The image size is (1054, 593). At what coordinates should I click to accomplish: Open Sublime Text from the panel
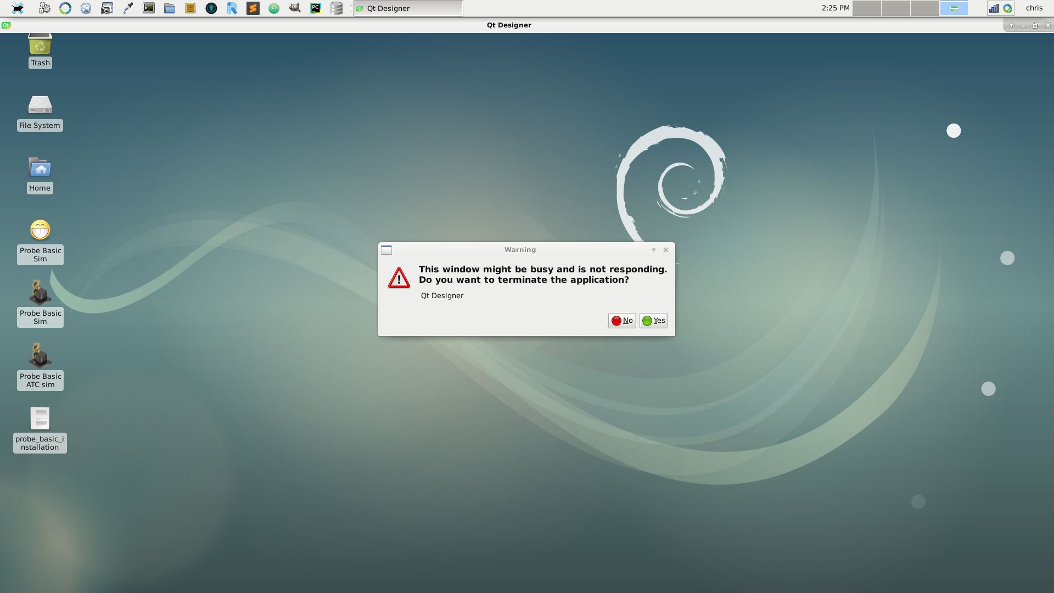(x=253, y=8)
